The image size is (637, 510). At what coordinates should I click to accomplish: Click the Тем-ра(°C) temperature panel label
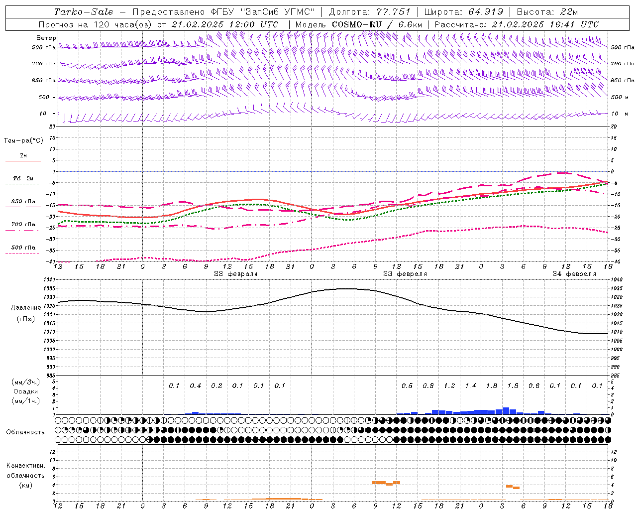pyautogui.click(x=23, y=141)
